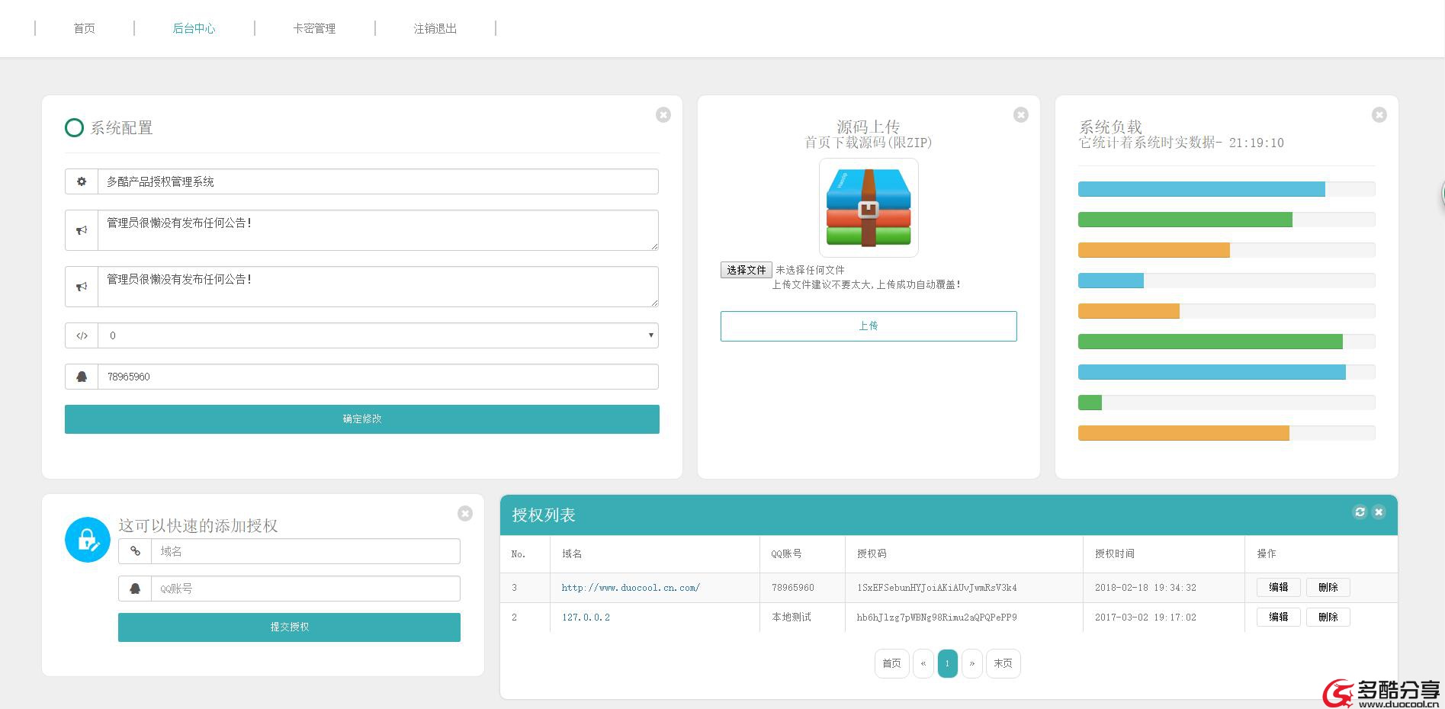Click the first announcement megaphone icon

point(82,230)
